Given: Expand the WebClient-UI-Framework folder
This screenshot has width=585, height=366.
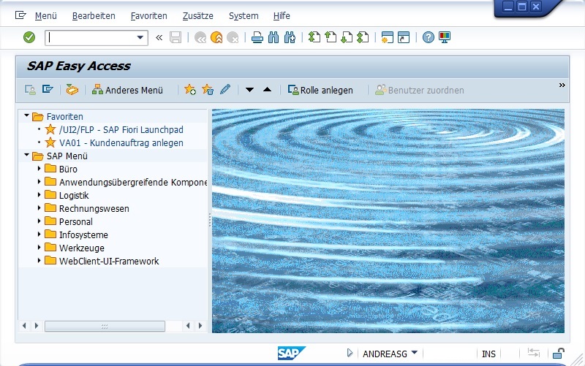Looking at the screenshot, I should tap(39, 261).
